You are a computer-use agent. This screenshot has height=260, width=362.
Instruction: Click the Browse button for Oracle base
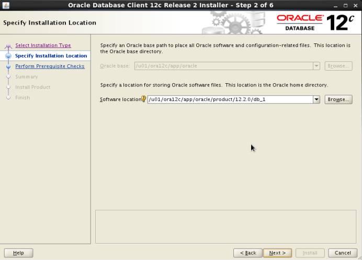tap(338, 66)
